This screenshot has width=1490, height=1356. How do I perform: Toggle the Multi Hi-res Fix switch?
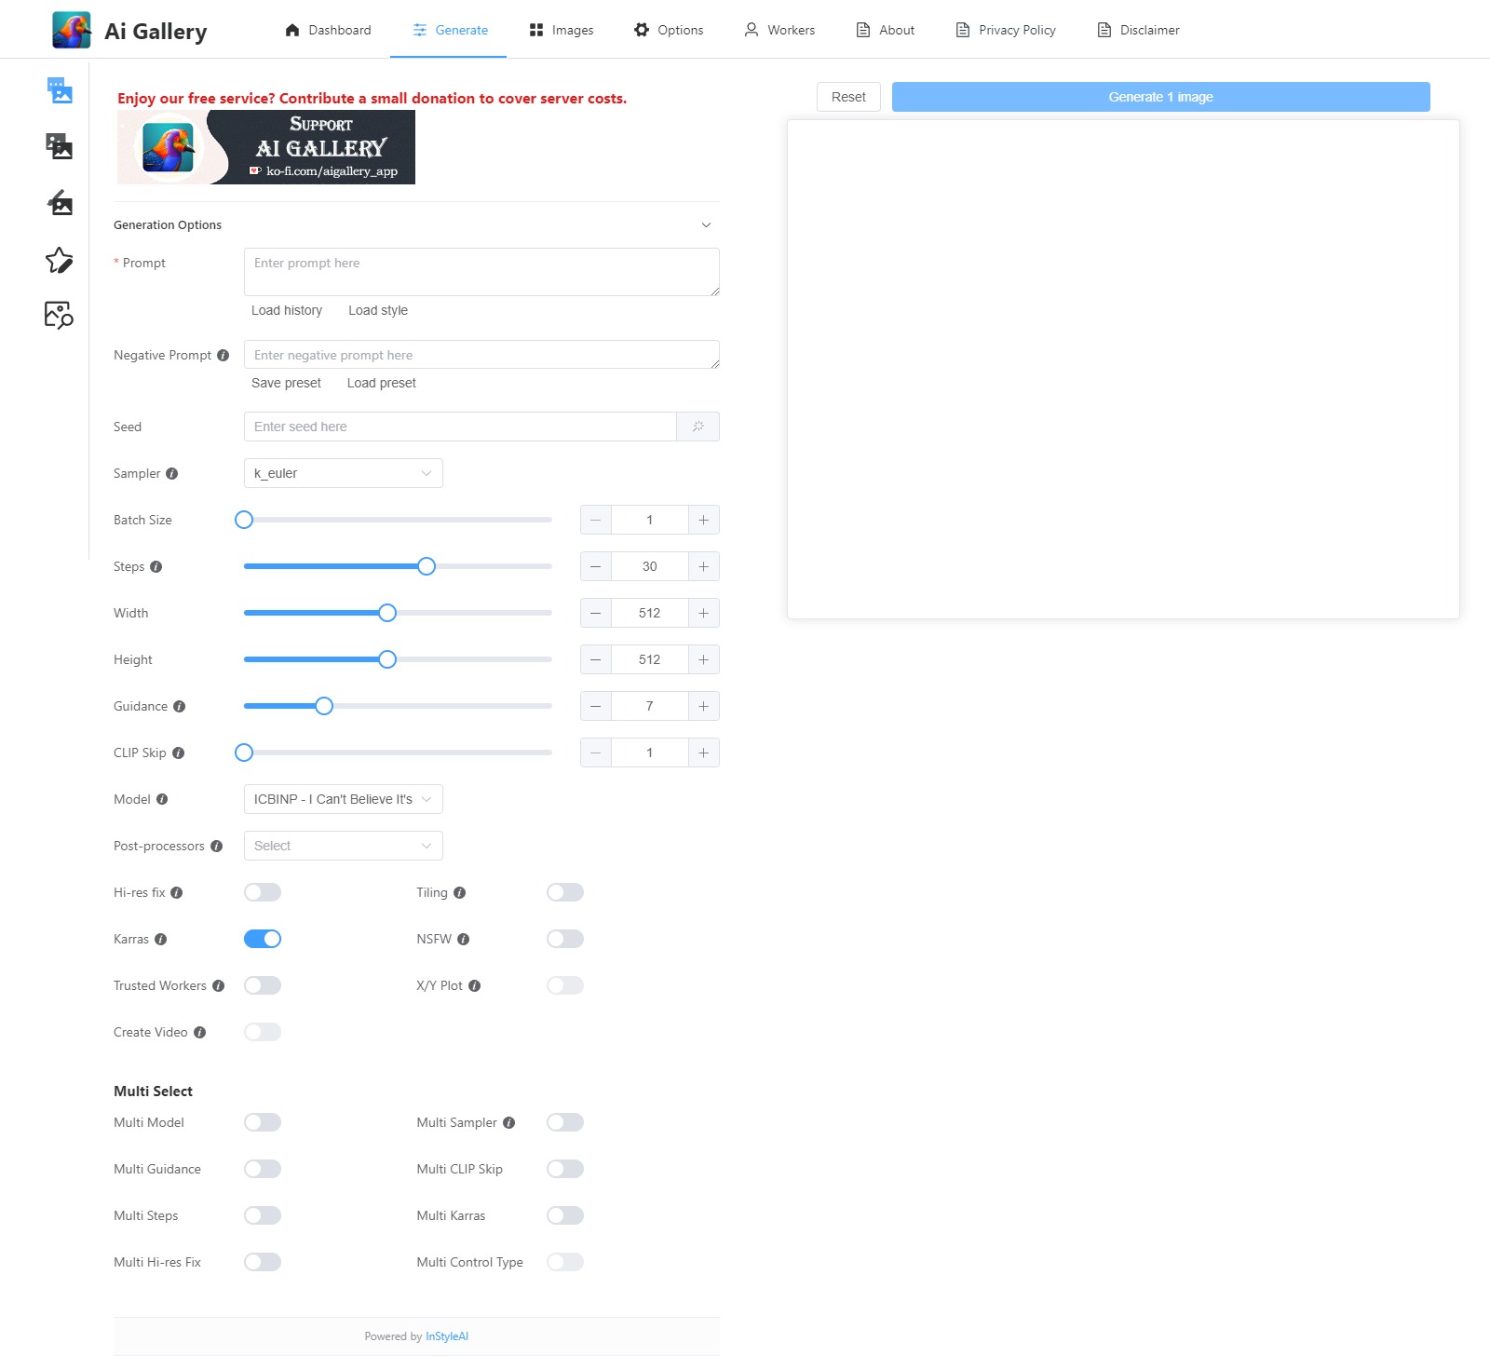(x=263, y=1262)
